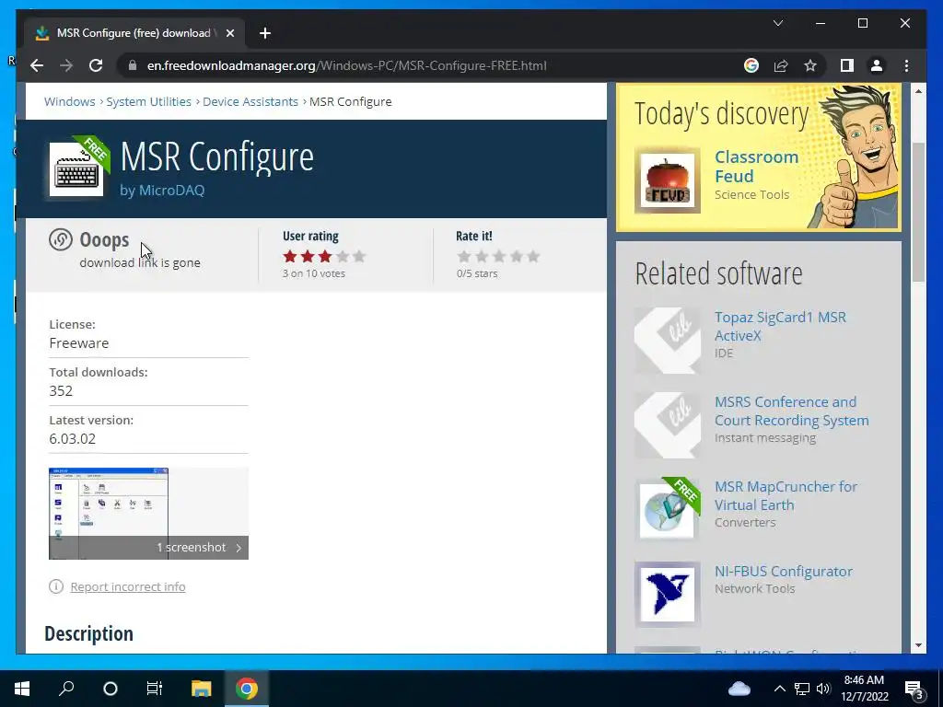
Task: Open the Topaz SigCard1 MSR ActiveX link
Action: (780, 327)
